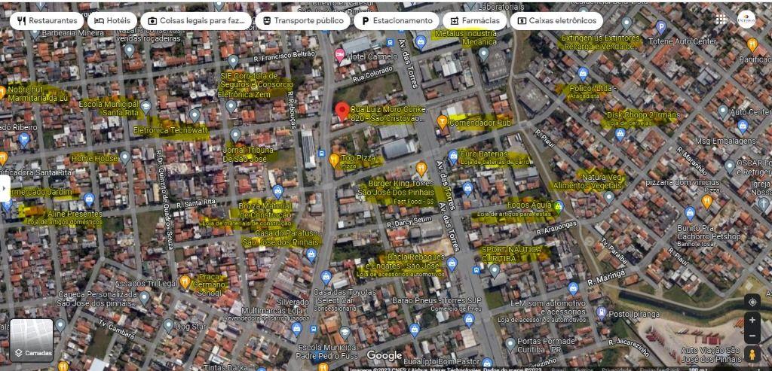Choose the Transporte público chip
This screenshot has height=371, width=772.
coord(301,20)
